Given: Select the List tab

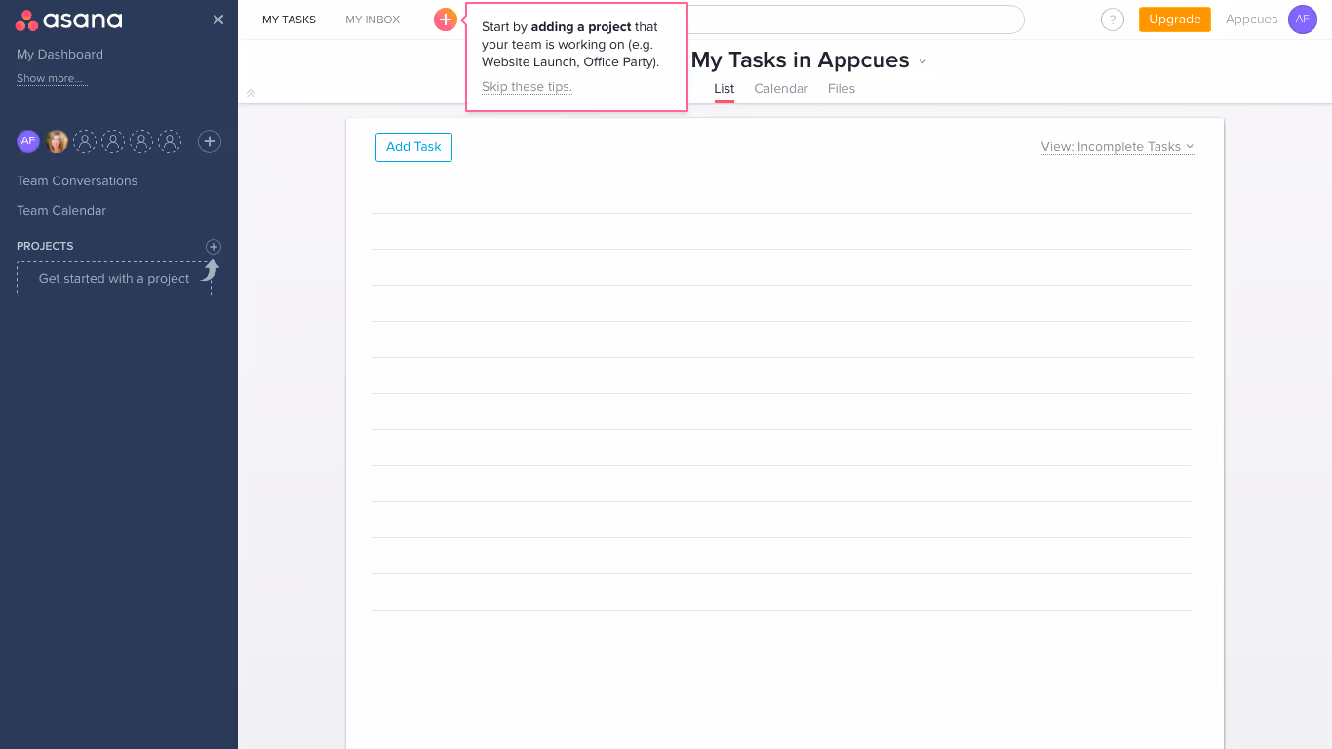Looking at the screenshot, I should pos(724,89).
